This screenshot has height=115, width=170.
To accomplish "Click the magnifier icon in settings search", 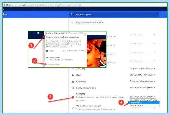I will point(71,14).
